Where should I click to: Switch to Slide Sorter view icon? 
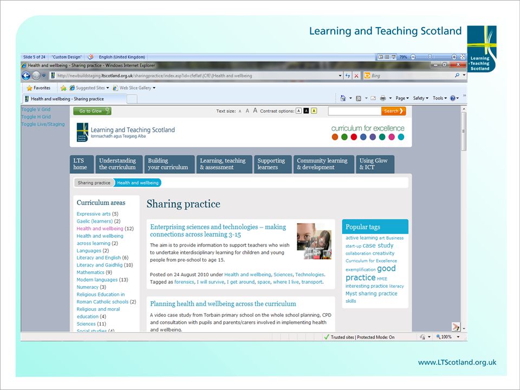coord(387,57)
